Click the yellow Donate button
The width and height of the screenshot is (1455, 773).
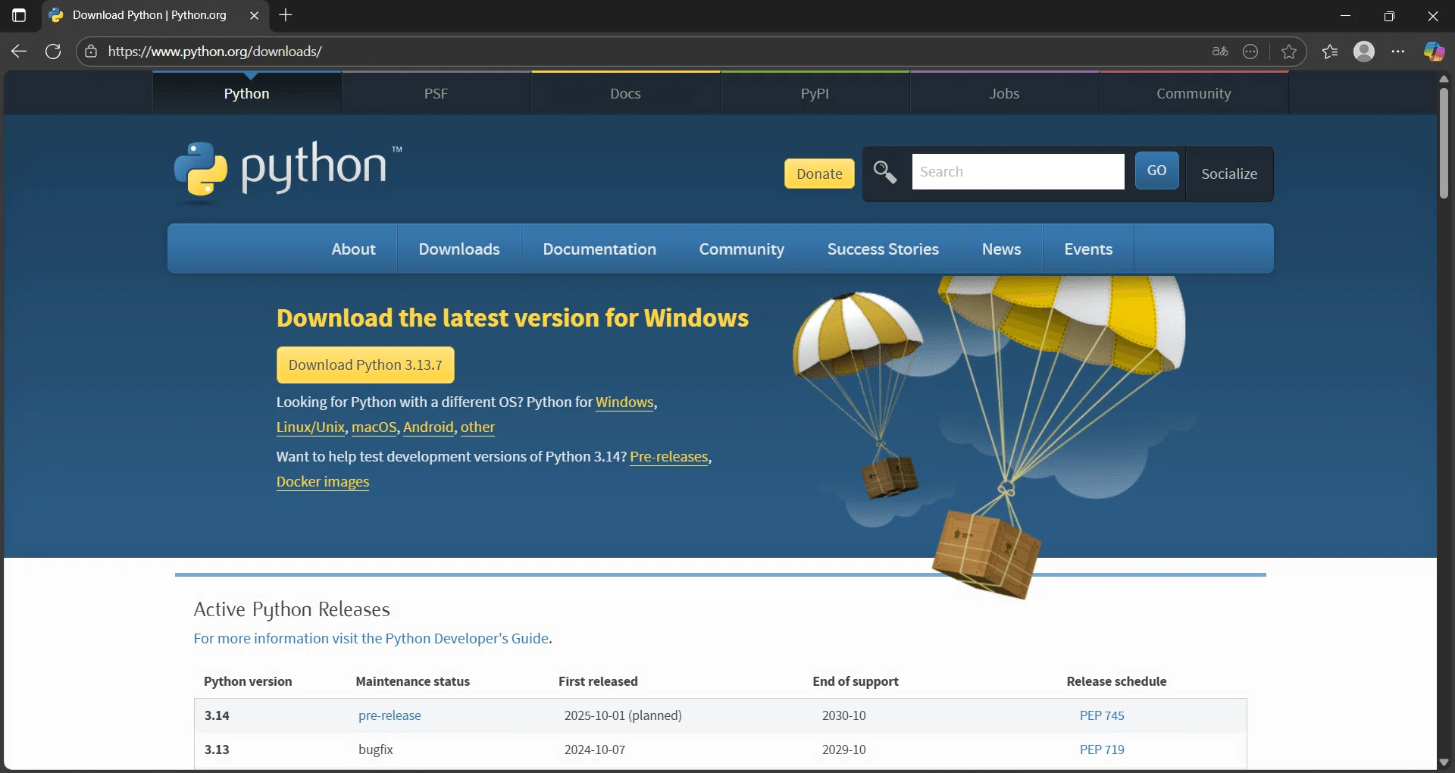point(819,174)
